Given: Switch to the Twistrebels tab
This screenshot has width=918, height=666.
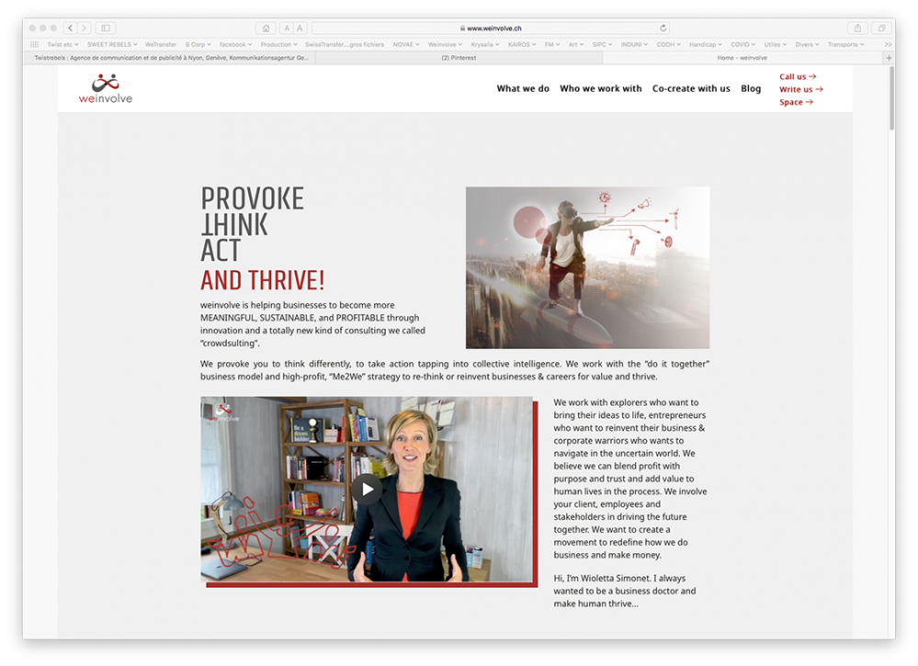Looking at the screenshot, I should coord(171,58).
